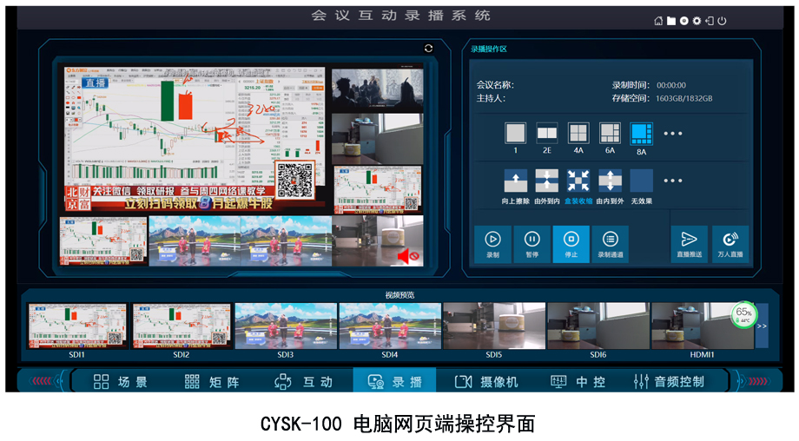Image resolution: width=799 pixels, height=441 pixels.
Task: Apply the 向上擦除 transition effect
Action: coord(516,181)
